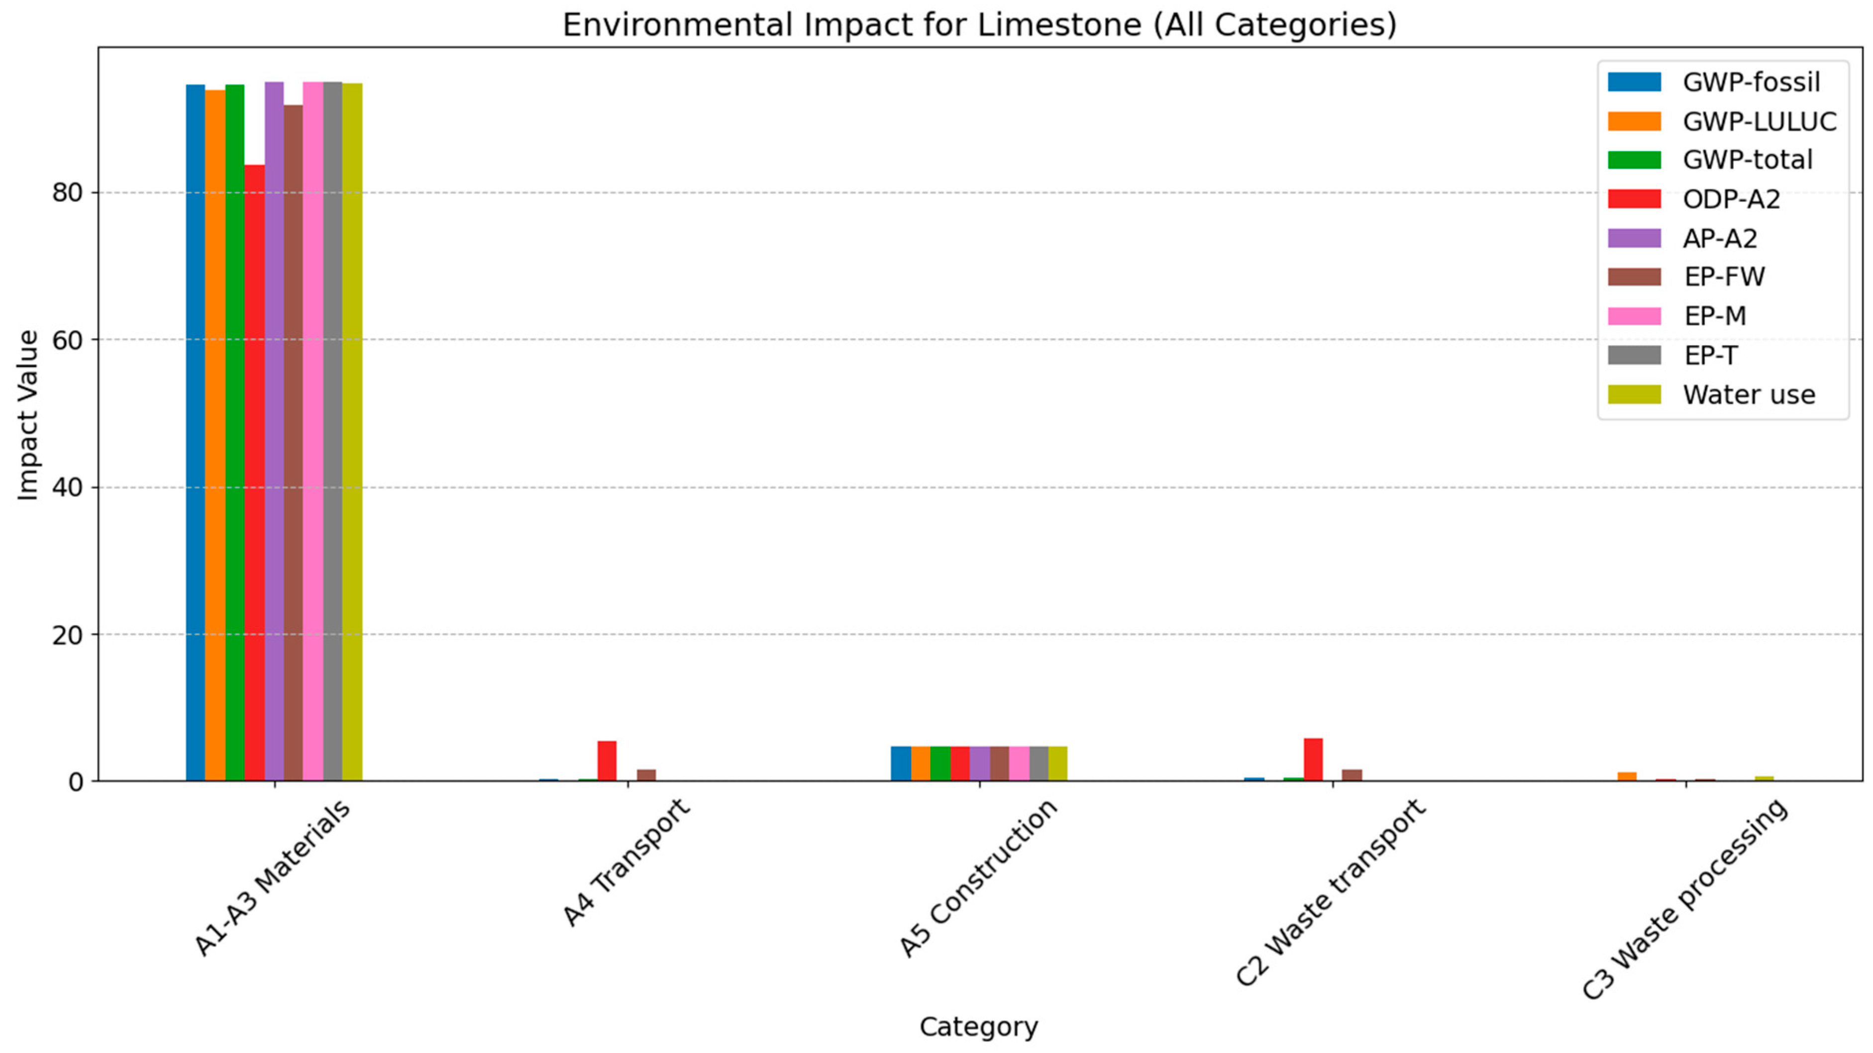Image resolution: width=1873 pixels, height=1053 pixels.
Task: Click the Water use legend label
Action: tap(1749, 394)
